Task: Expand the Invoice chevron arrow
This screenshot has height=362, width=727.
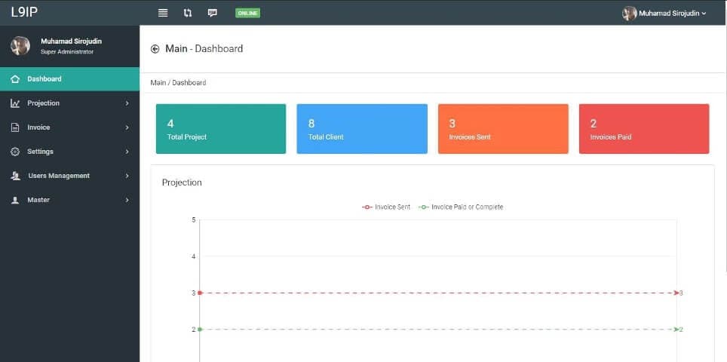Action: [x=127, y=127]
